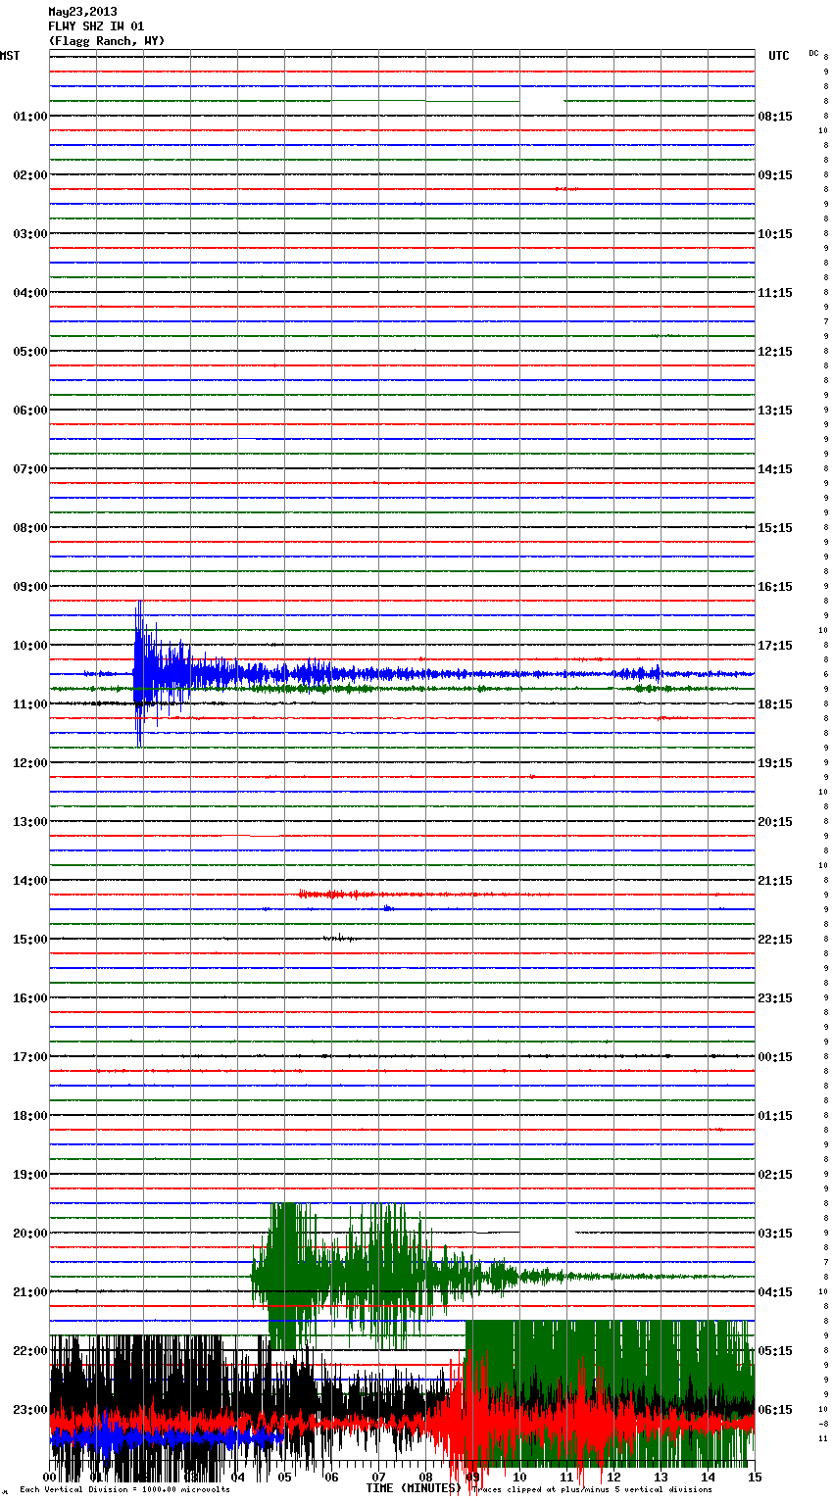
Task: Select the 16:00 MST time label
Action: [x=29, y=998]
